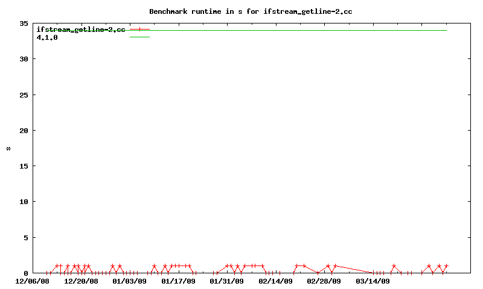This screenshot has width=483, height=289.
Task: Select the 01/17/09 date label
Action: (x=178, y=281)
